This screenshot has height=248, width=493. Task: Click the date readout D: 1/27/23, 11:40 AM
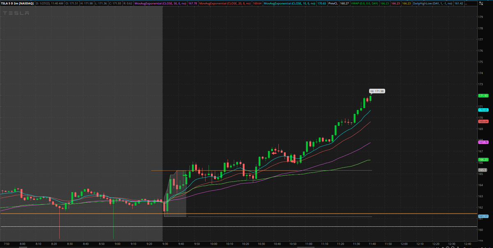tap(49, 3)
